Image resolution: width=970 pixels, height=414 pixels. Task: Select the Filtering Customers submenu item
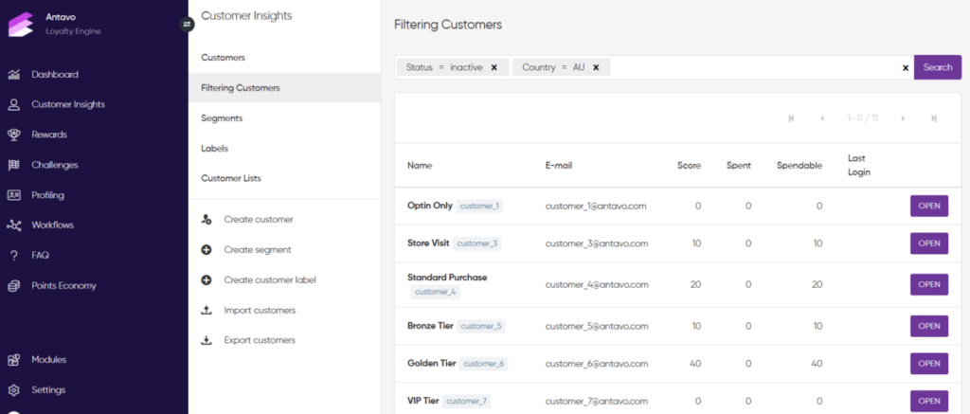point(284,88)
